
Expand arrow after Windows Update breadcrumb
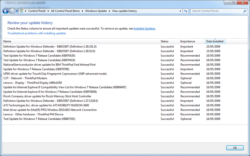(109, 11)
